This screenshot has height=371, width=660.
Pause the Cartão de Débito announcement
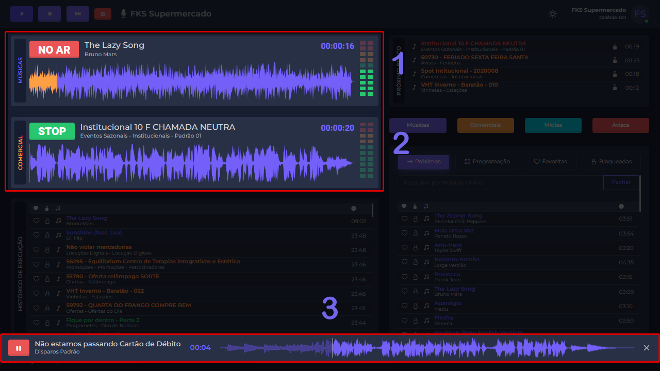[x=19, y=348]
